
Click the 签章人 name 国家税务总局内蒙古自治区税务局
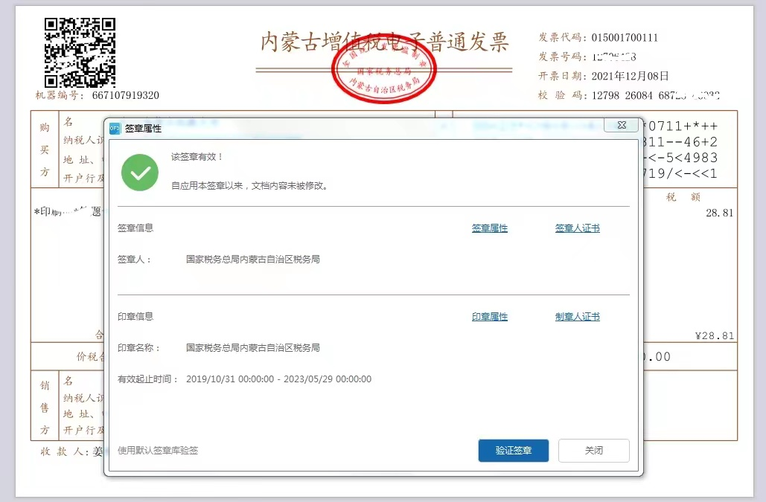[253, 260]
